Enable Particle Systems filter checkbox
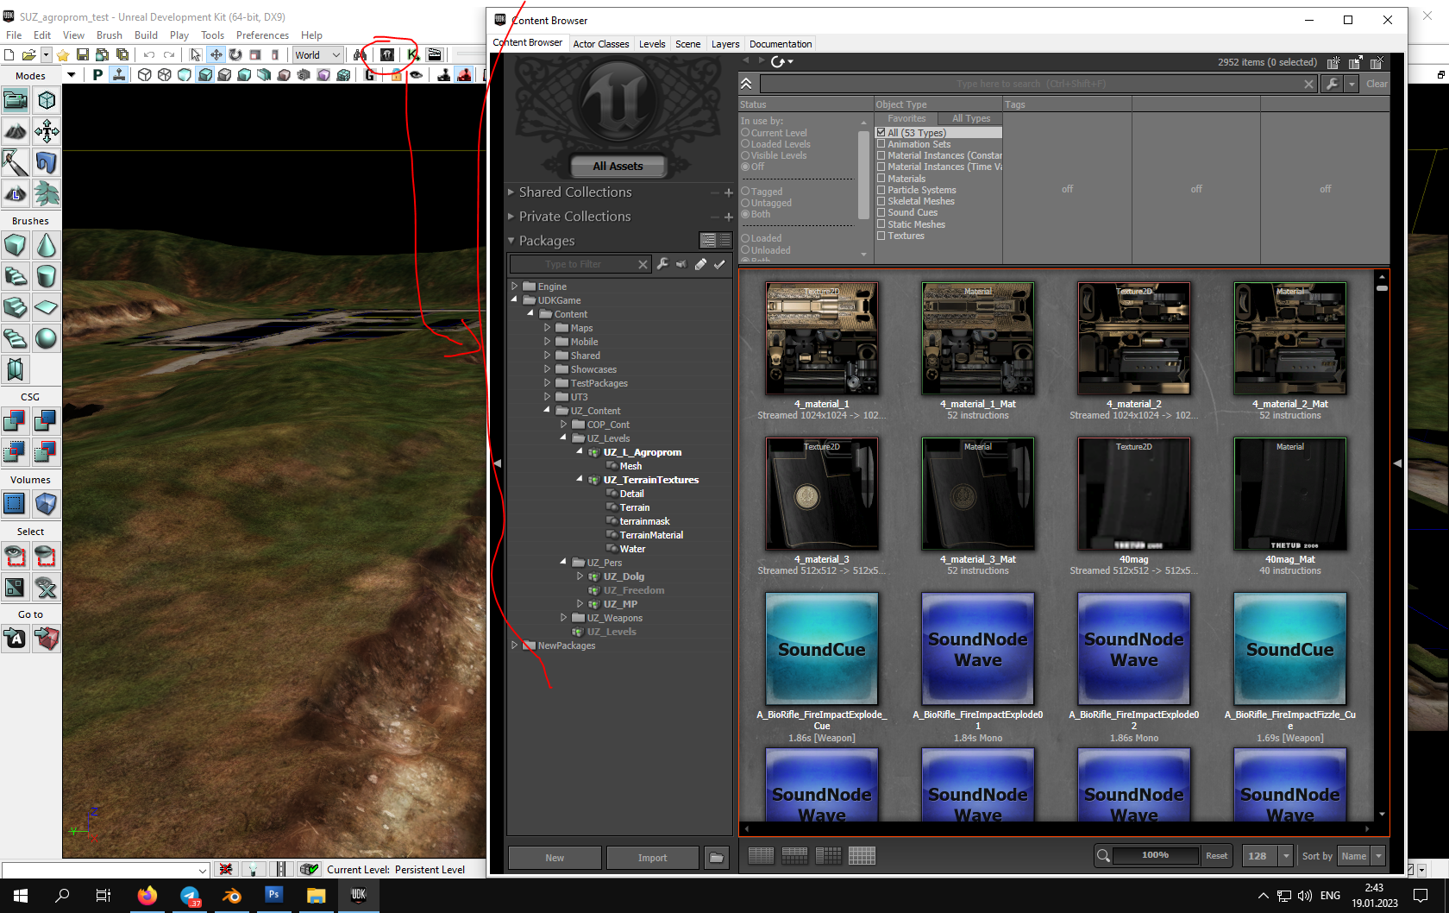 [881, 190]
